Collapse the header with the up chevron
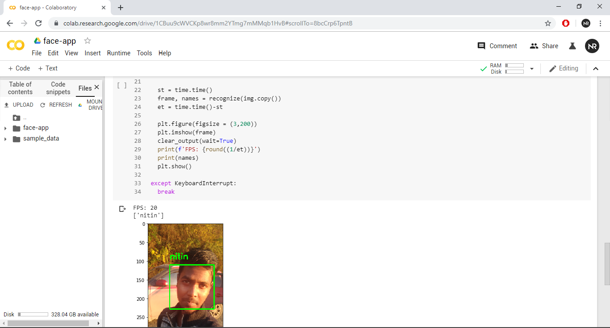The height and width of the screenshot is (328, 610). click(x=595, y=69)
